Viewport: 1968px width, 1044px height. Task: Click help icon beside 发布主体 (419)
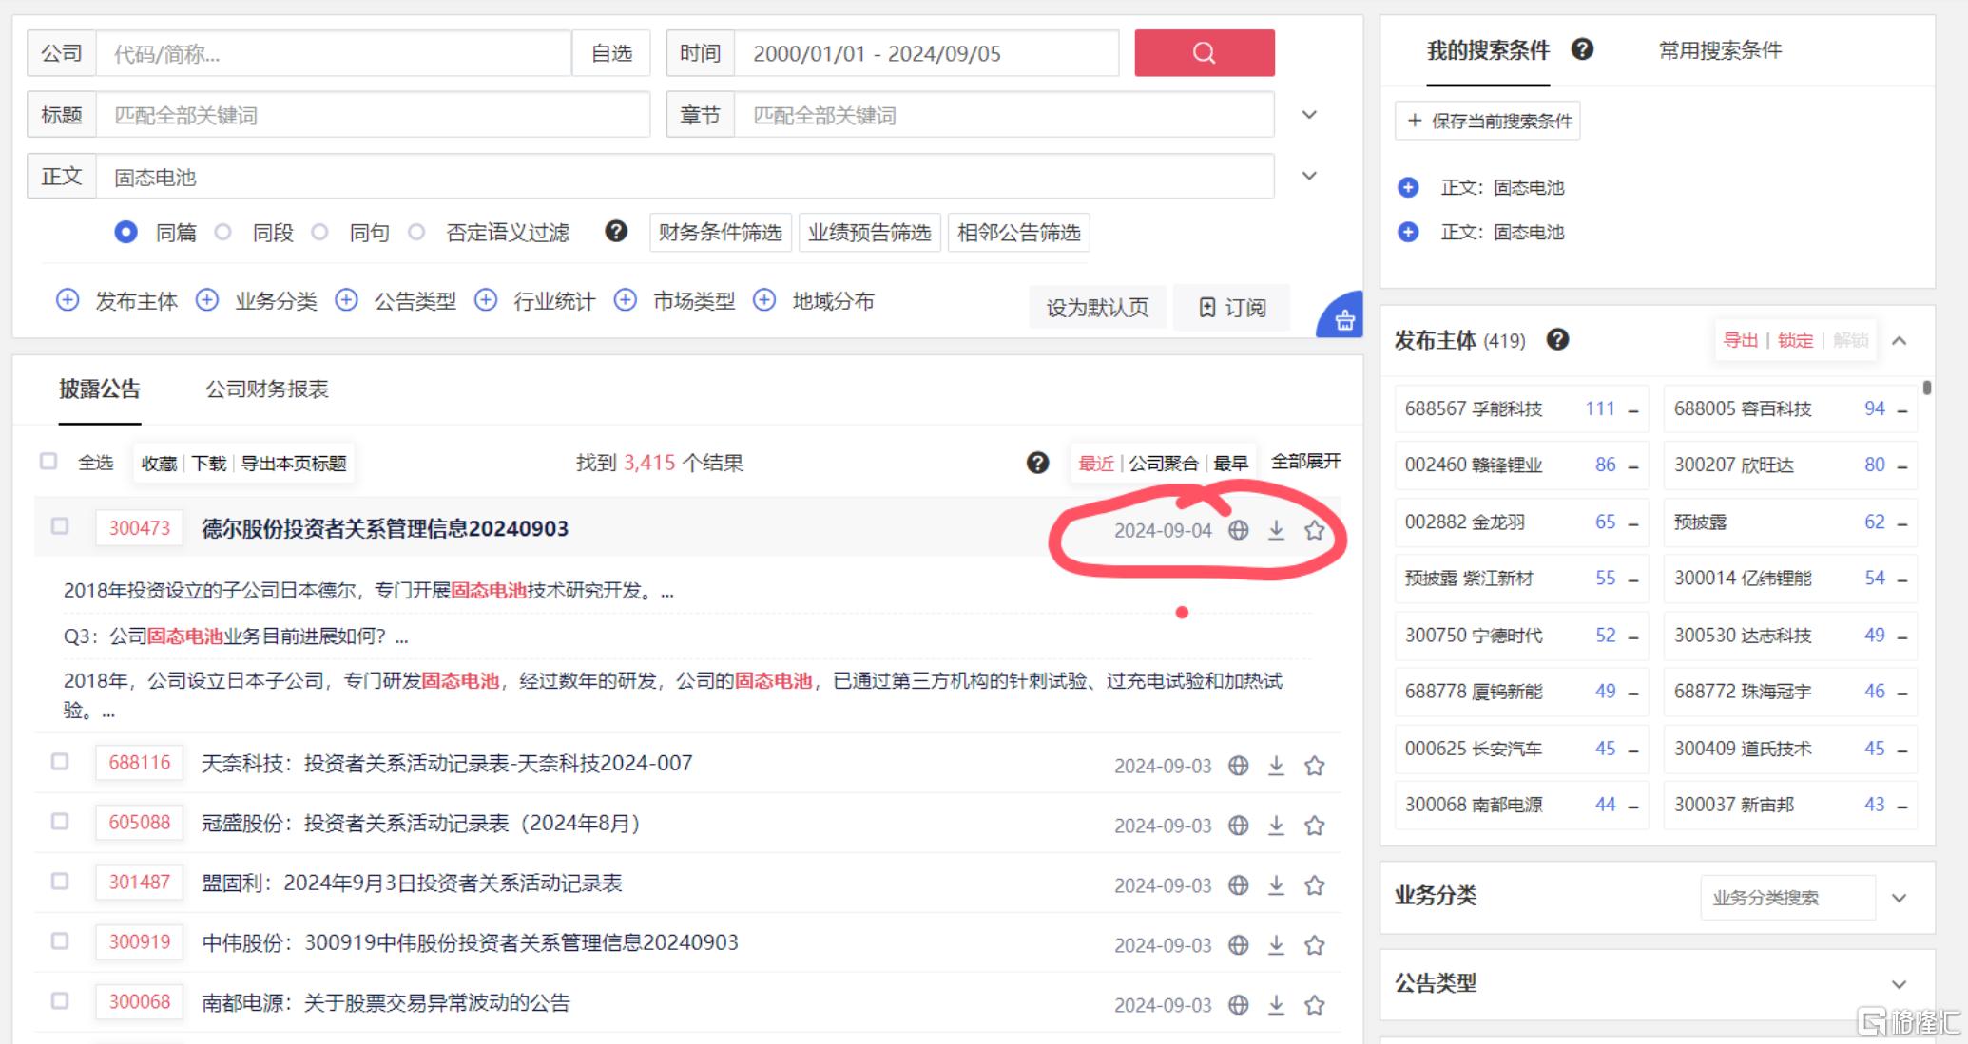point(1557,339)
